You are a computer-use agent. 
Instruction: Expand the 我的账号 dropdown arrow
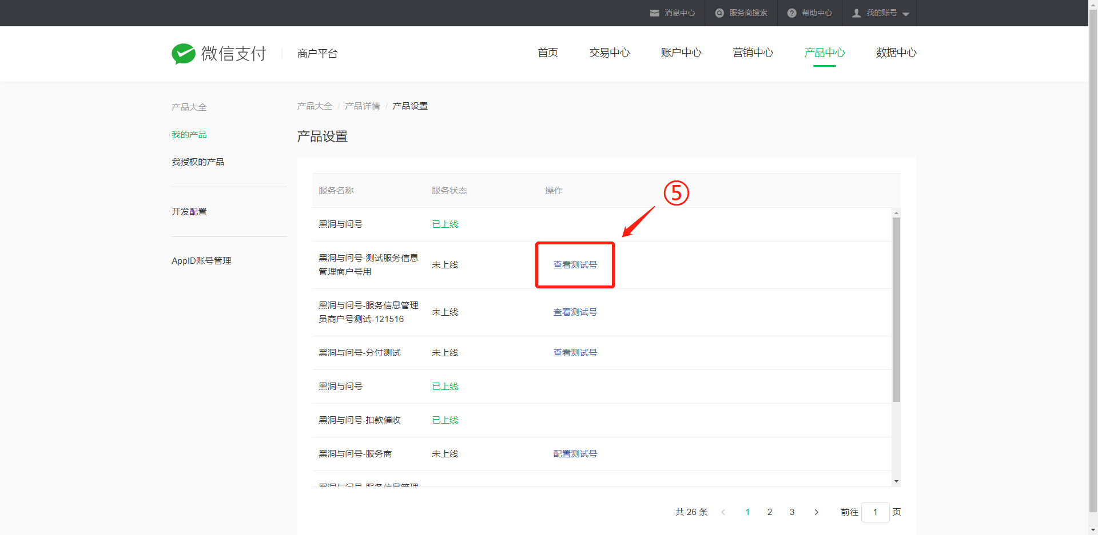click(x=906, y=14)
